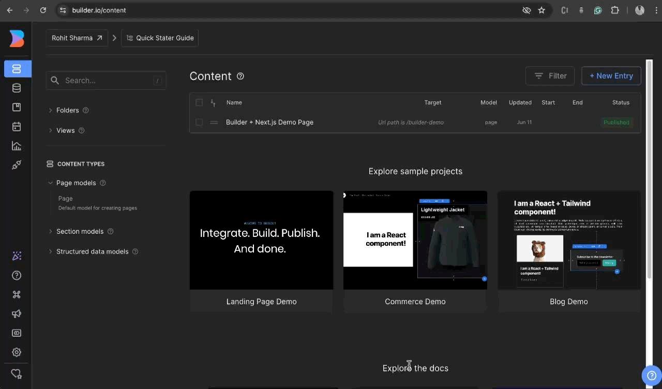The image size is (662, 389).
Task: Expand the Folders section
Action: (x=51, y=110)
